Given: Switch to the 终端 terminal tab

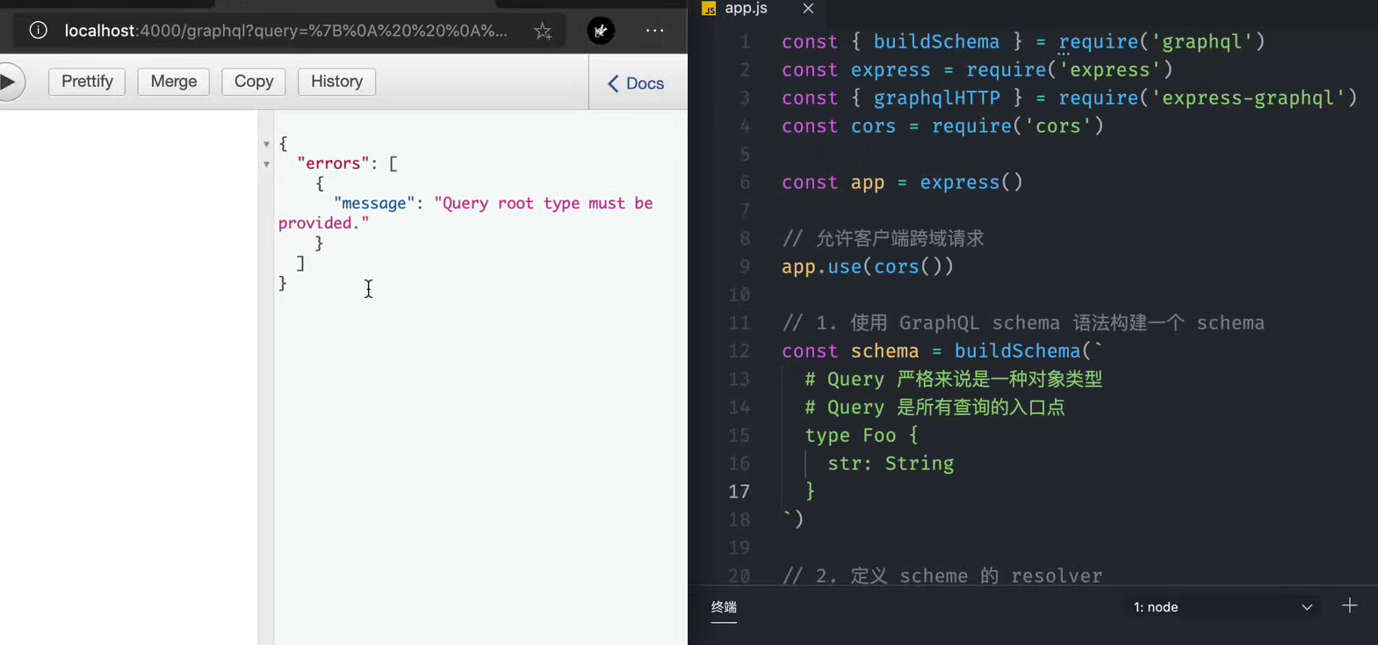Looking at the screenshot, I should point(724,607).
